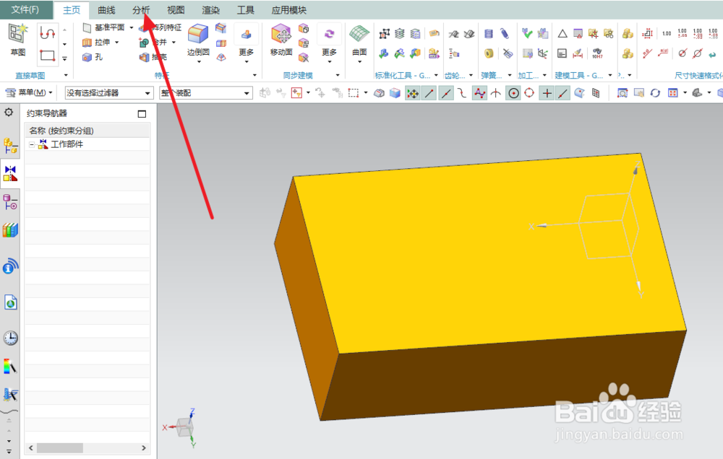Toggle quadrant point snap
The width and height of the screenshot is (723, 459).
coord(529,93)
